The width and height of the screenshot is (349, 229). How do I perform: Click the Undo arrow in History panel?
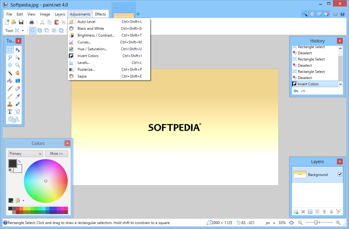296,91
